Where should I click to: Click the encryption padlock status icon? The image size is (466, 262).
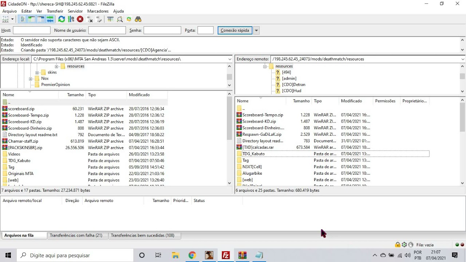[398, 245]
